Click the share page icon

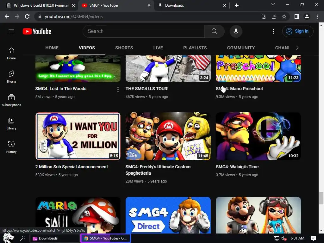coord(274,16)
